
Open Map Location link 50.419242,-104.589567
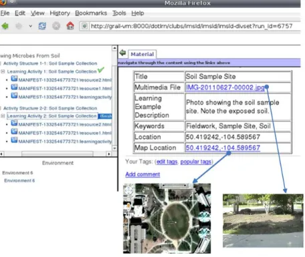click(223, 148)
